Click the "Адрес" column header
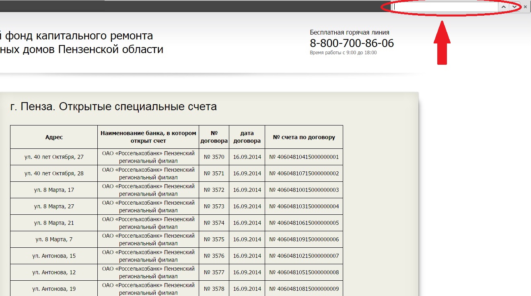The image size is (531, 296). coord(54,137)
